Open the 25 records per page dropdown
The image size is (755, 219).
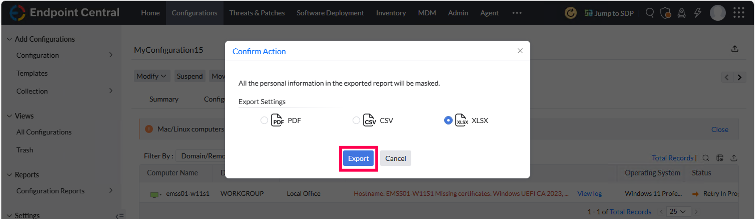point(678,212)
